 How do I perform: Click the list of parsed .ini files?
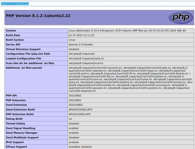(130, 79)
